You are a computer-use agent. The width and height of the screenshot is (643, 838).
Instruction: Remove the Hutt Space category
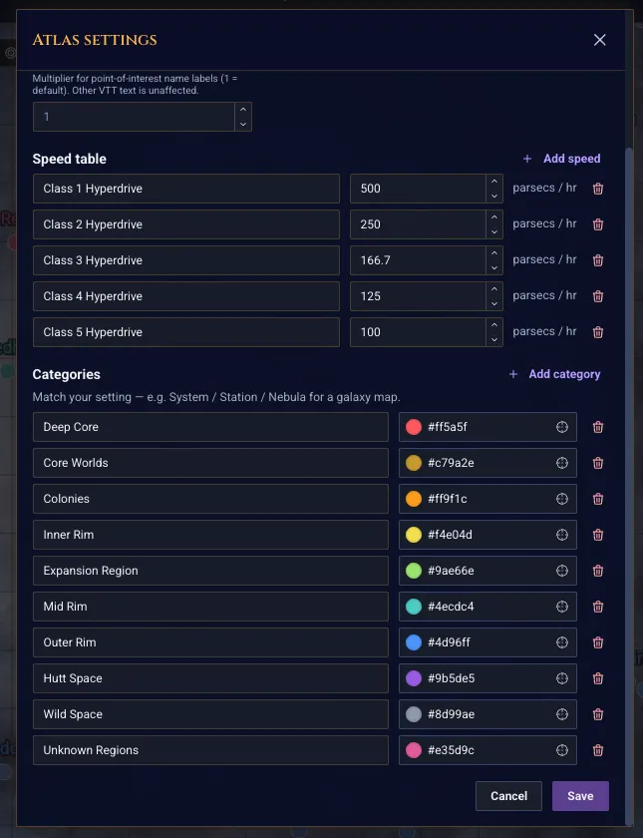598,678
